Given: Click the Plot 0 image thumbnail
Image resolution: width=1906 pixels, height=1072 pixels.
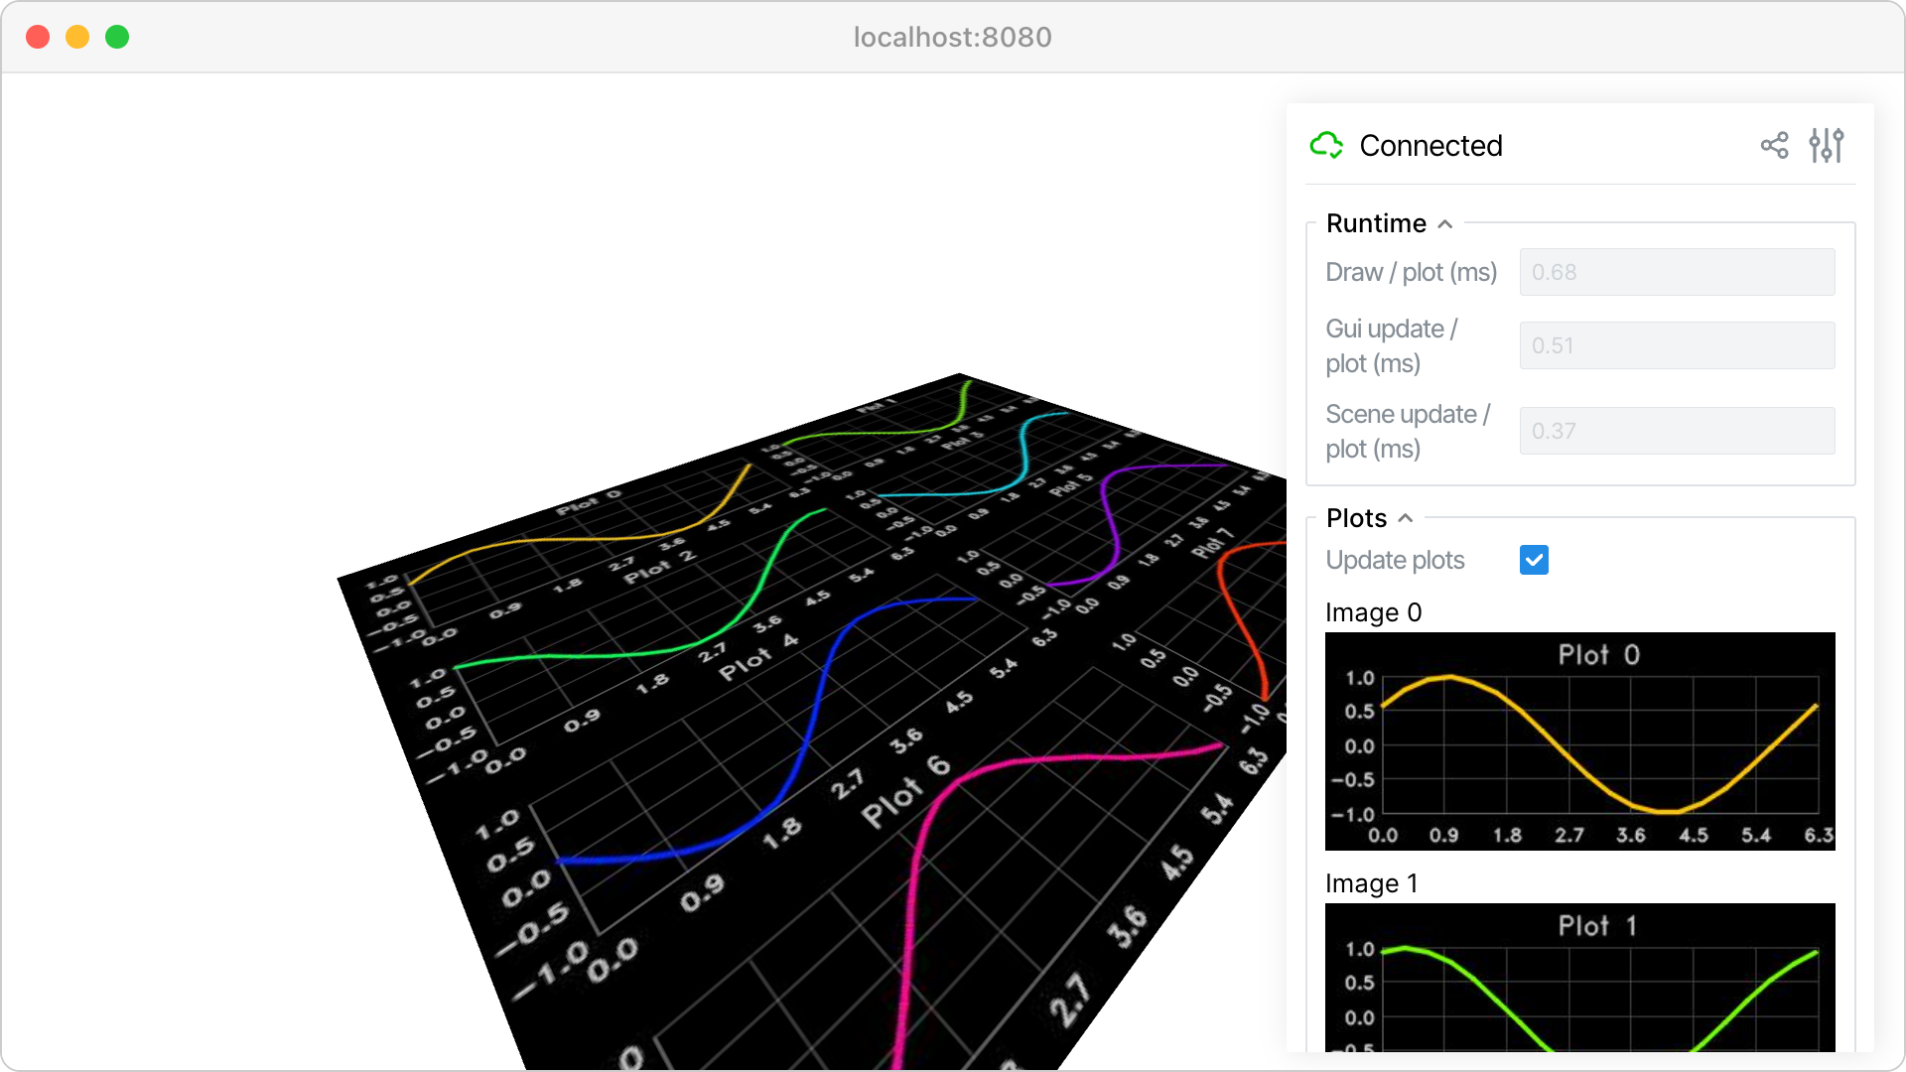Looking at the screenshot, I should [x=1579, y=741].
